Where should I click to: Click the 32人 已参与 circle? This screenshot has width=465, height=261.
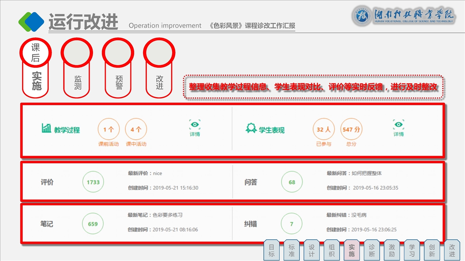323,129
